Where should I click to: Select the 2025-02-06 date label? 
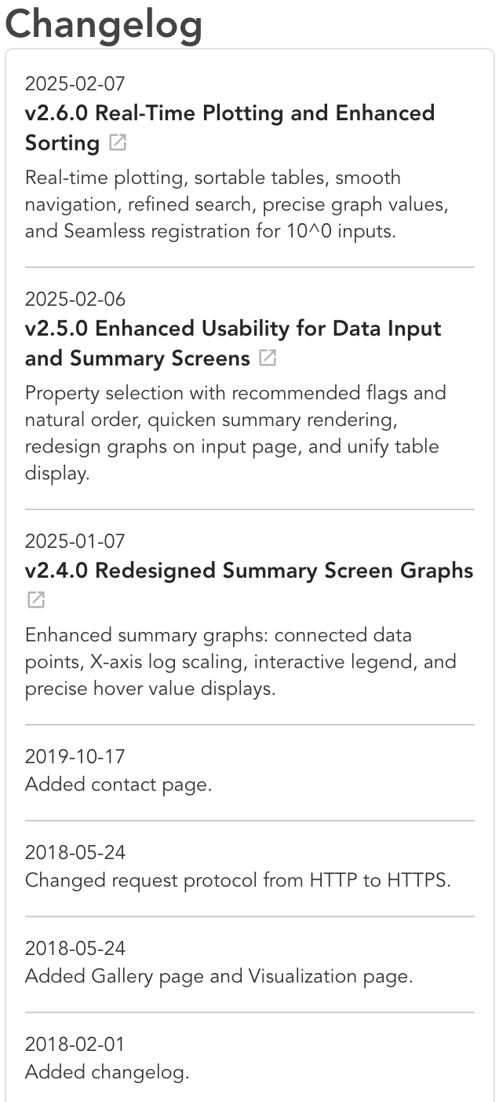(x=75, y=299)
